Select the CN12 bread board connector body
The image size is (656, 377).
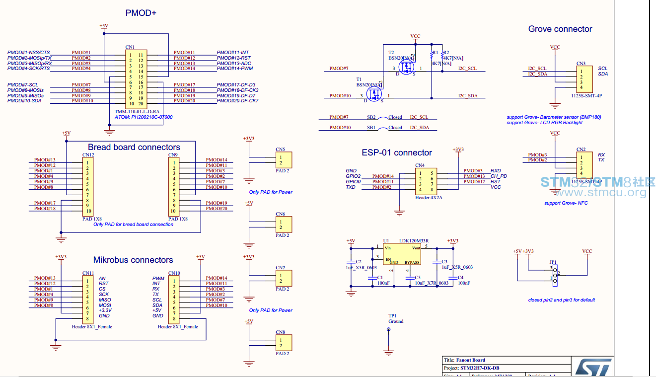[87, 186]
